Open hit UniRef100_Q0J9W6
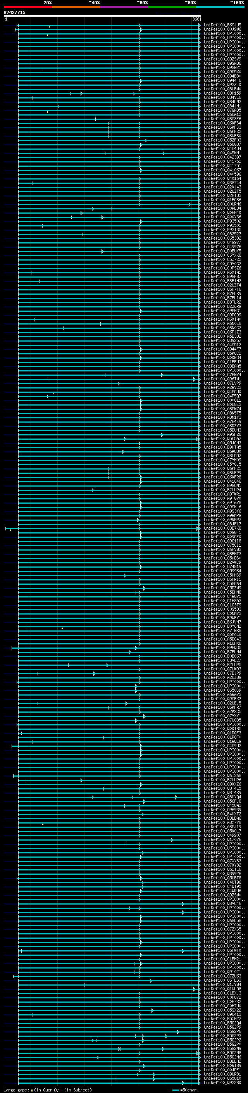The image size is (248, 1093). pyautogui.click(x=222, y=29)
